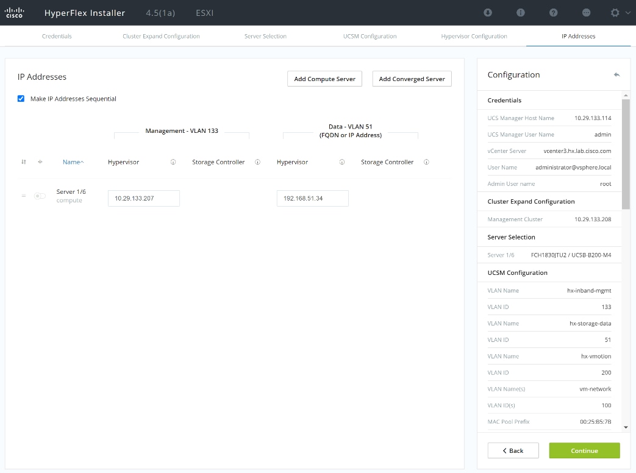The width and height of the screenshot is (636, 473).
Task: Click scrollbar up arrow in Configuration panel
Action: pos(626,95)
